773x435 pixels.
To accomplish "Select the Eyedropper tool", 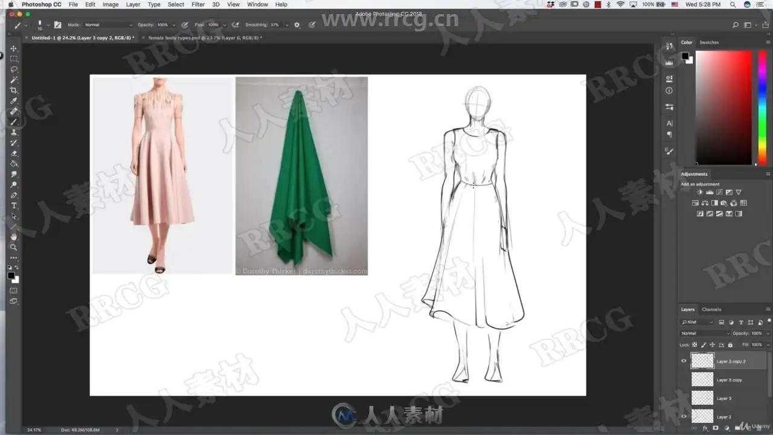I will [13, 101].
